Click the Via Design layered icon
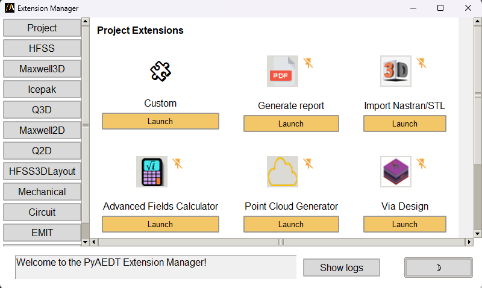The height and width of the screenshot is (288, 482). [395, 172]
